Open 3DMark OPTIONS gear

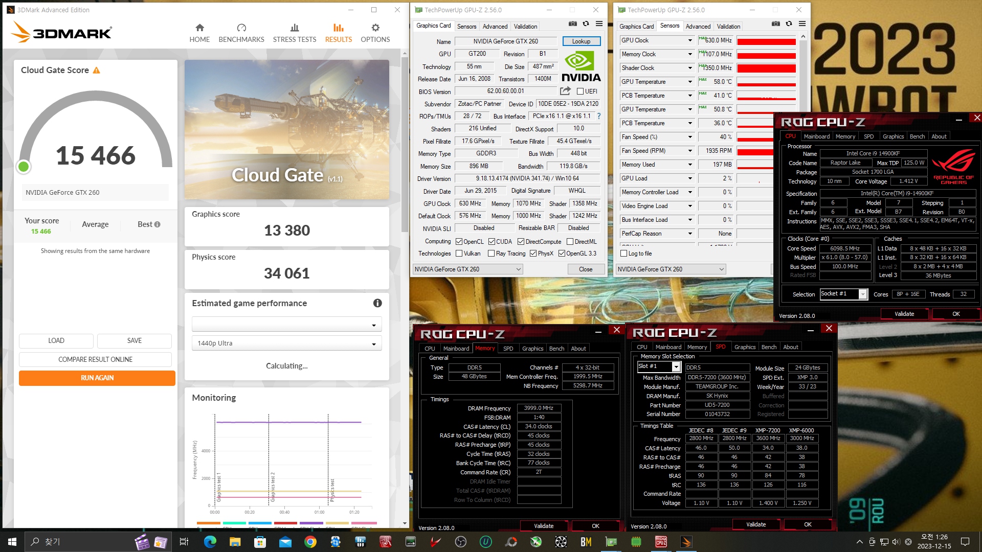click(x=375, y=33)
